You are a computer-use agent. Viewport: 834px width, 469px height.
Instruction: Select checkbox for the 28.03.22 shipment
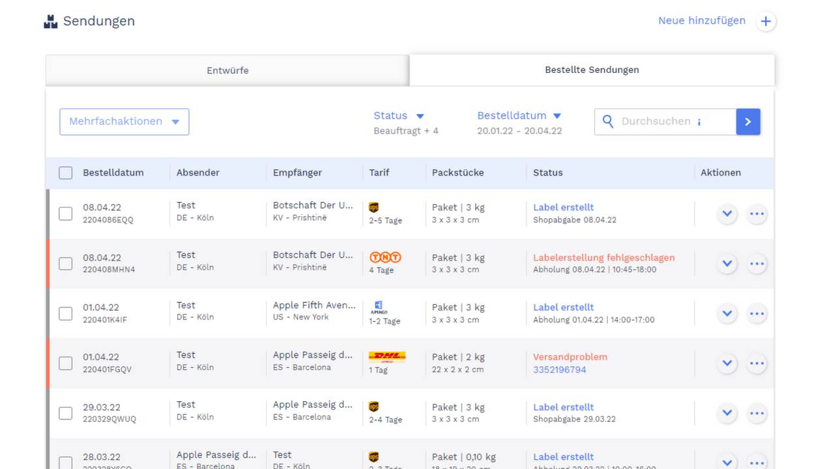(x=66, y=462)
